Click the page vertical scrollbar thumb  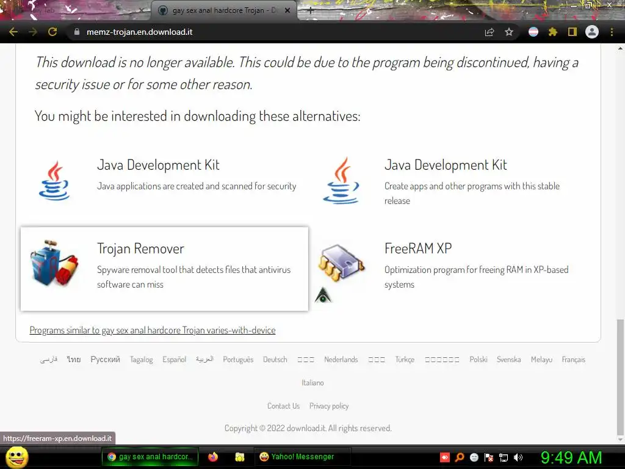pyautogui.click(x=620, y=377)
